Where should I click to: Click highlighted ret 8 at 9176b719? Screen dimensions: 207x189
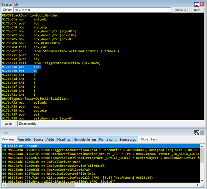20,71
